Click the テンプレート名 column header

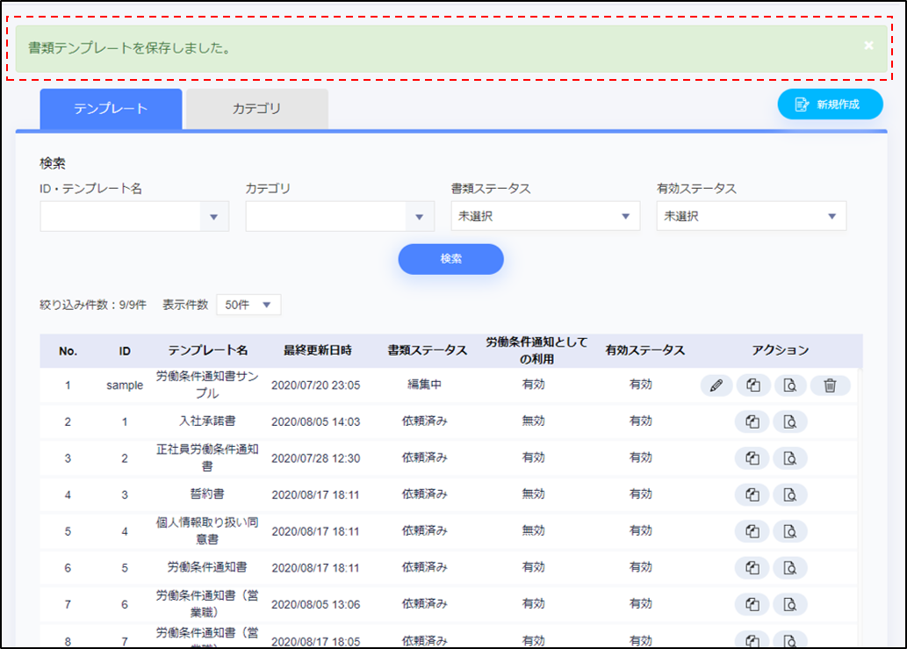(208, 350)
